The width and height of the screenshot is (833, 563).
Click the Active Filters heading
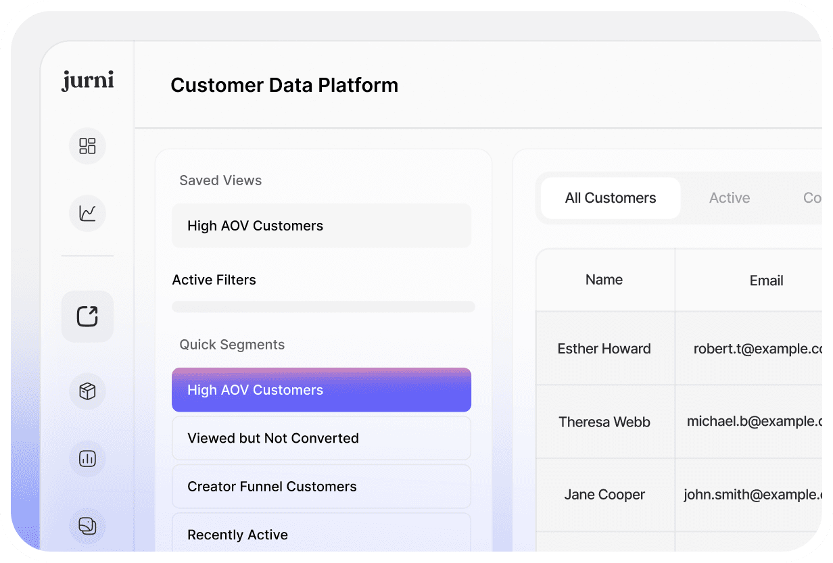[214, 280]
